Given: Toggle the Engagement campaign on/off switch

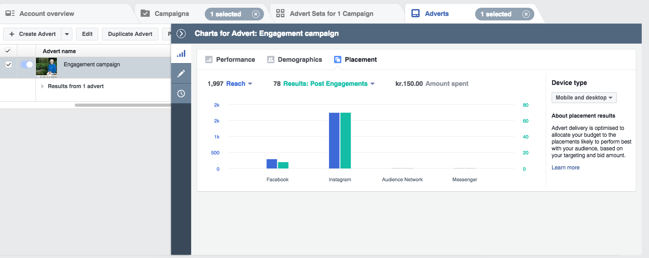Looking at the screenshot, I should point(27,64).
